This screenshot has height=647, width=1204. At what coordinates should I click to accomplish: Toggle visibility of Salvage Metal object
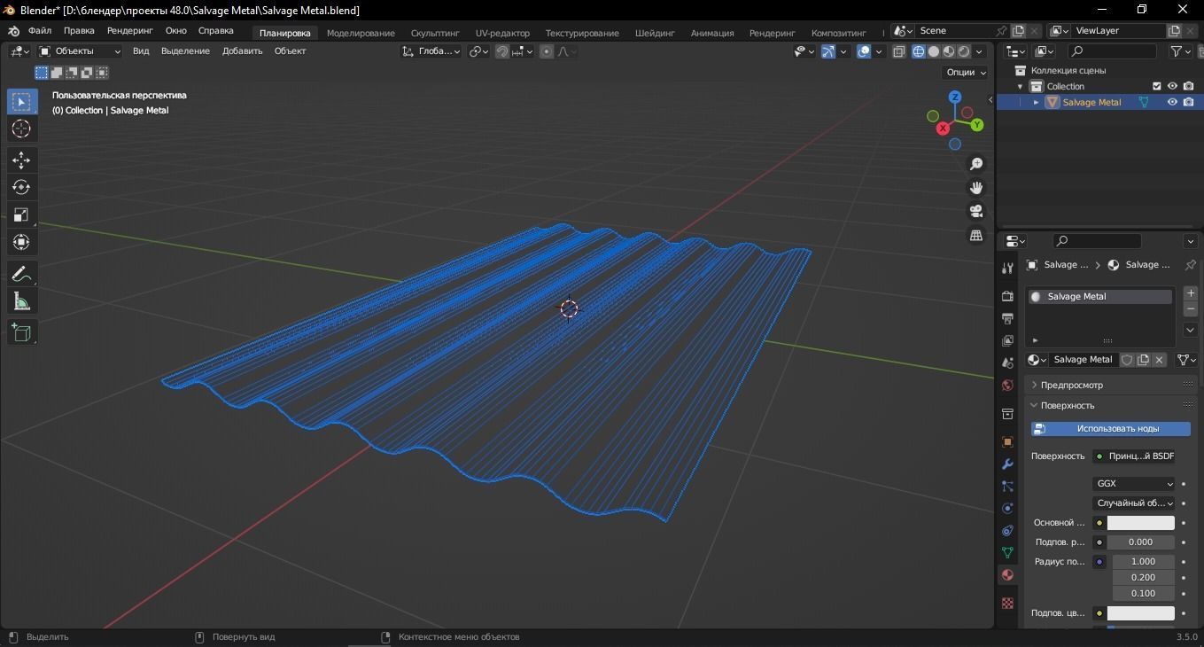point(1172,102)
